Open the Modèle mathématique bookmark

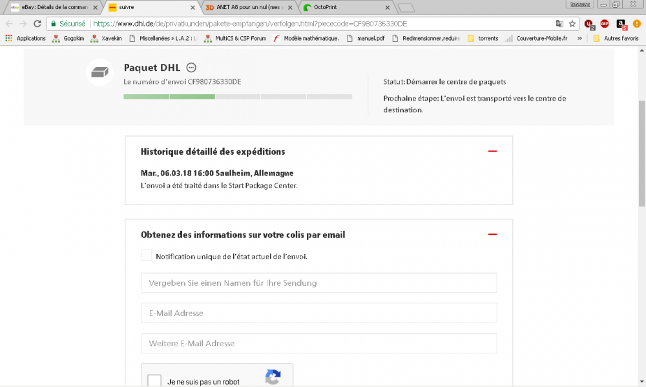pyautogui.click(x=306, y=38)
